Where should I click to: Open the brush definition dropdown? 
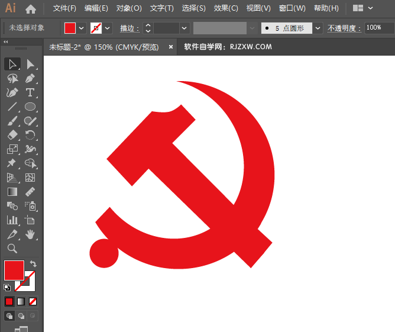click(318, 28)
